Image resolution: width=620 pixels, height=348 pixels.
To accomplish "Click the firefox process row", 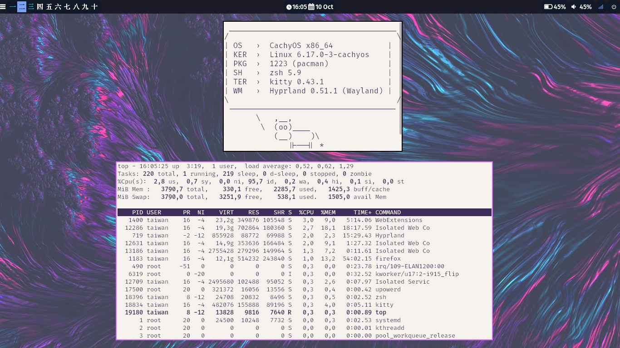I will (x=304, y=259).
